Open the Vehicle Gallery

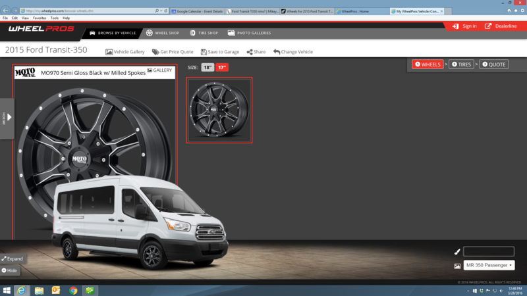pyautogui.click(x=125, y=52)
